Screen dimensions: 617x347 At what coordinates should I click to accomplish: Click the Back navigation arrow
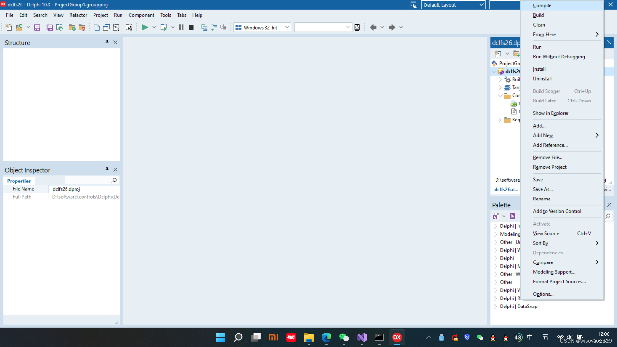(373, 27)
